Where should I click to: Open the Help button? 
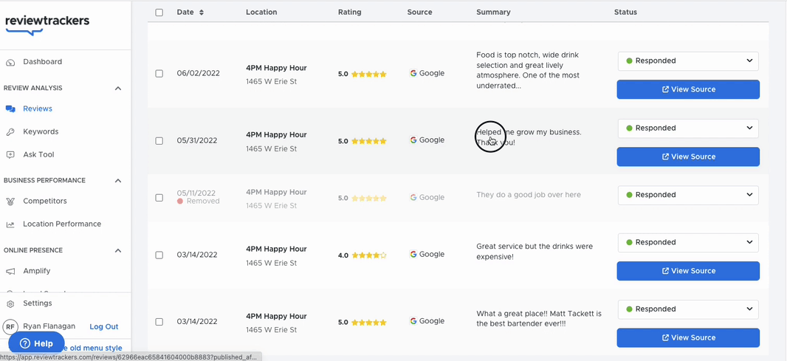(37, 344)
